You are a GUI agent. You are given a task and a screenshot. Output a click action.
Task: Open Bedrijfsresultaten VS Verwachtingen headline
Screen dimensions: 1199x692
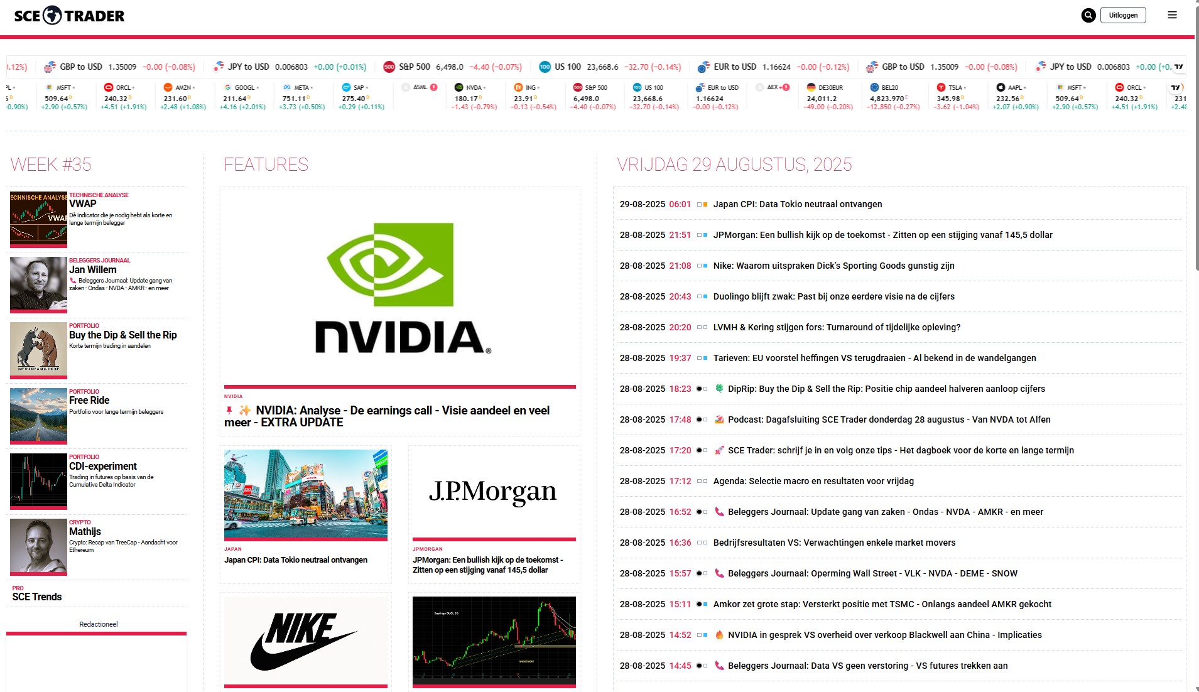pos(834,543)
